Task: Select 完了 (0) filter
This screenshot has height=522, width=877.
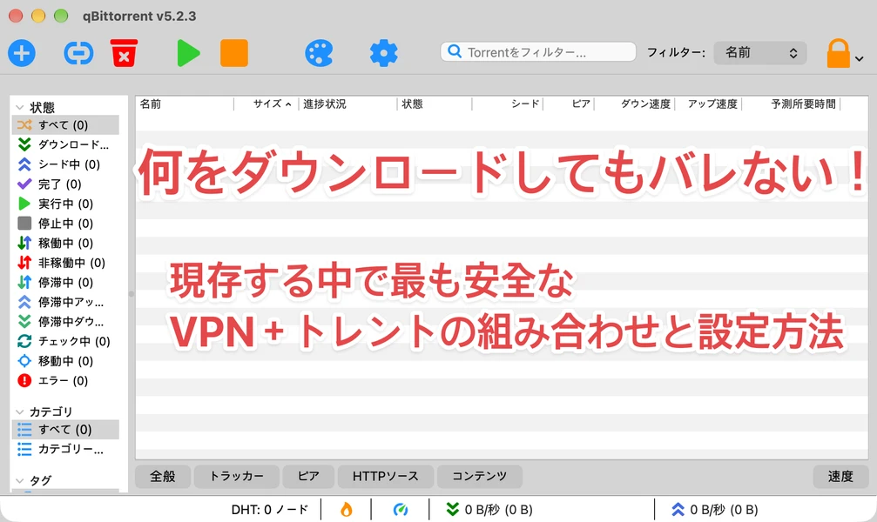Action: click(x=65, y=184)
